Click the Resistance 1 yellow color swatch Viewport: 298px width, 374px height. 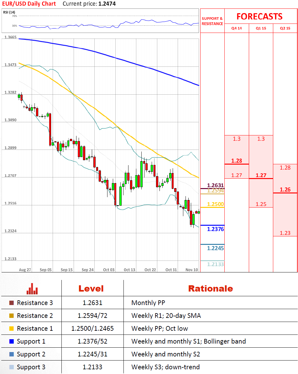12,329
